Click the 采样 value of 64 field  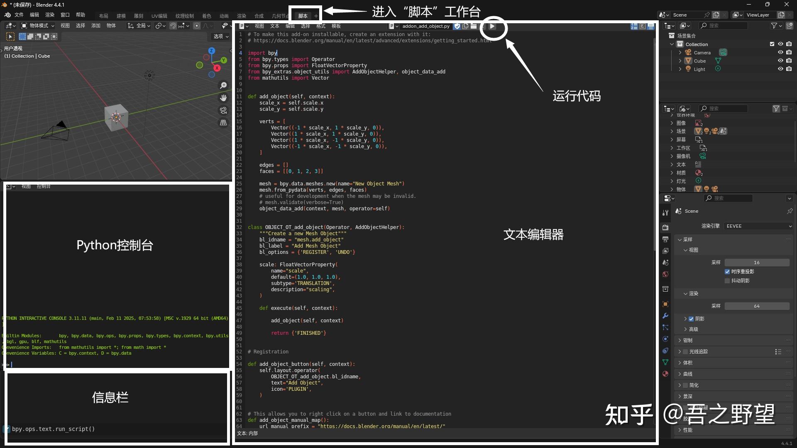coord(757,306)
